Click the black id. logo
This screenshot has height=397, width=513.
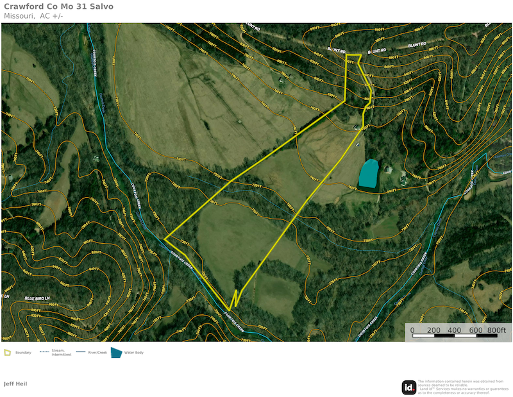(x=409, y=387)
